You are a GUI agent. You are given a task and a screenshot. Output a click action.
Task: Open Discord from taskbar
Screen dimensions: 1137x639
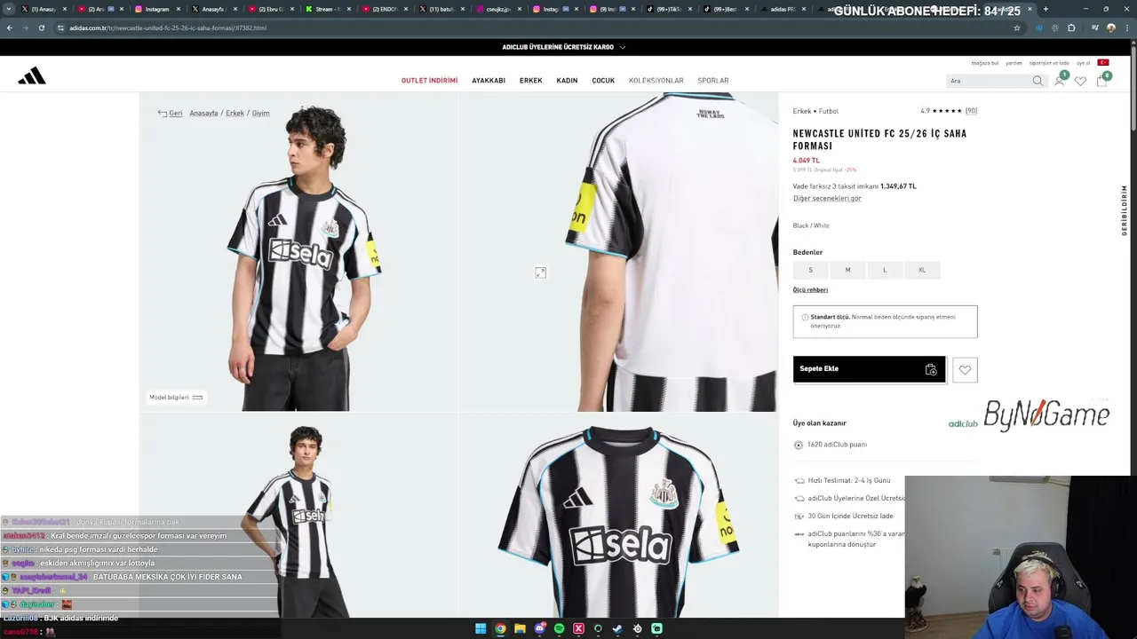[539, 628]
